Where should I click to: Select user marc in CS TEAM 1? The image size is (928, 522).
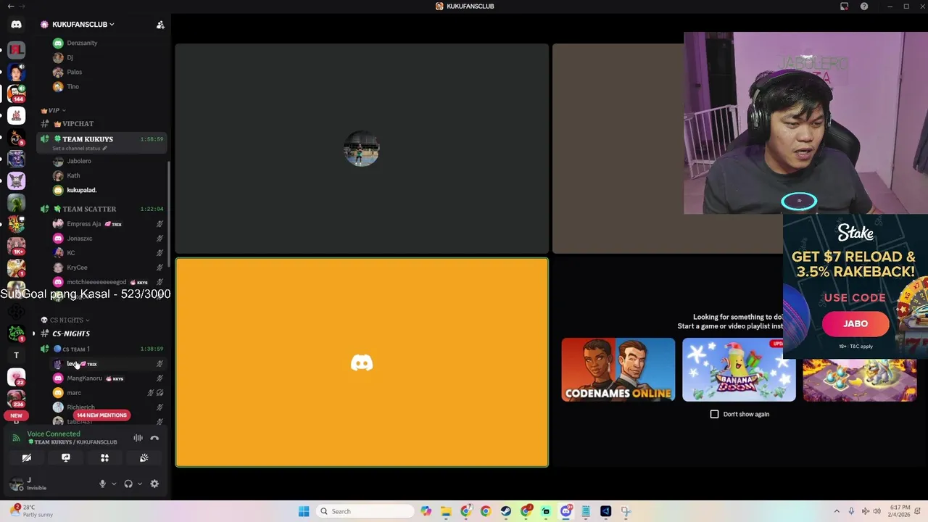click(109, 393)
